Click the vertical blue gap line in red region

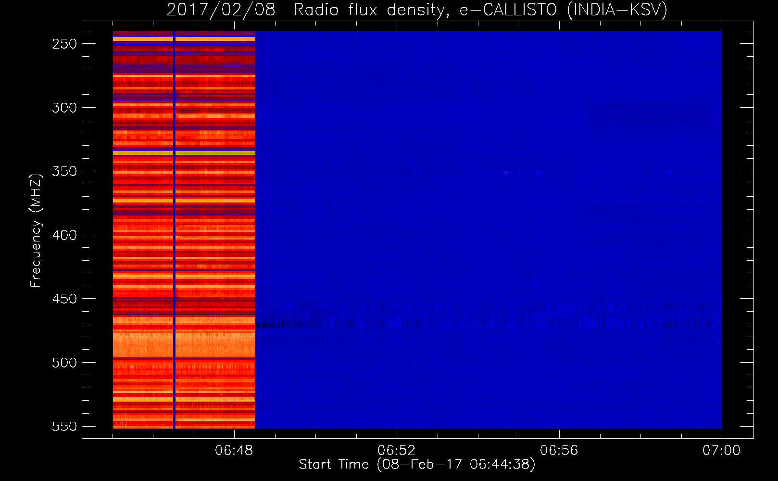[174, 229]
